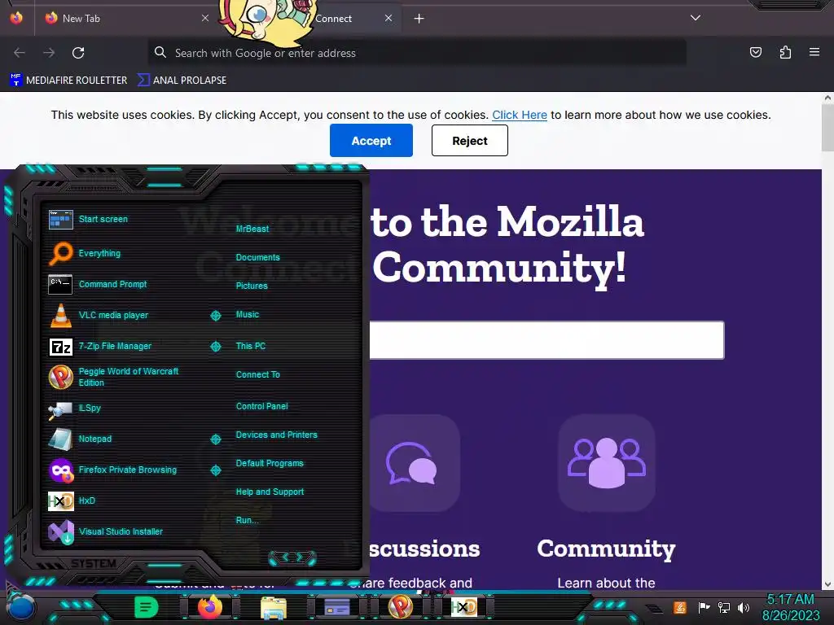Click the Mozilla Connect search field

pos(546,340)
